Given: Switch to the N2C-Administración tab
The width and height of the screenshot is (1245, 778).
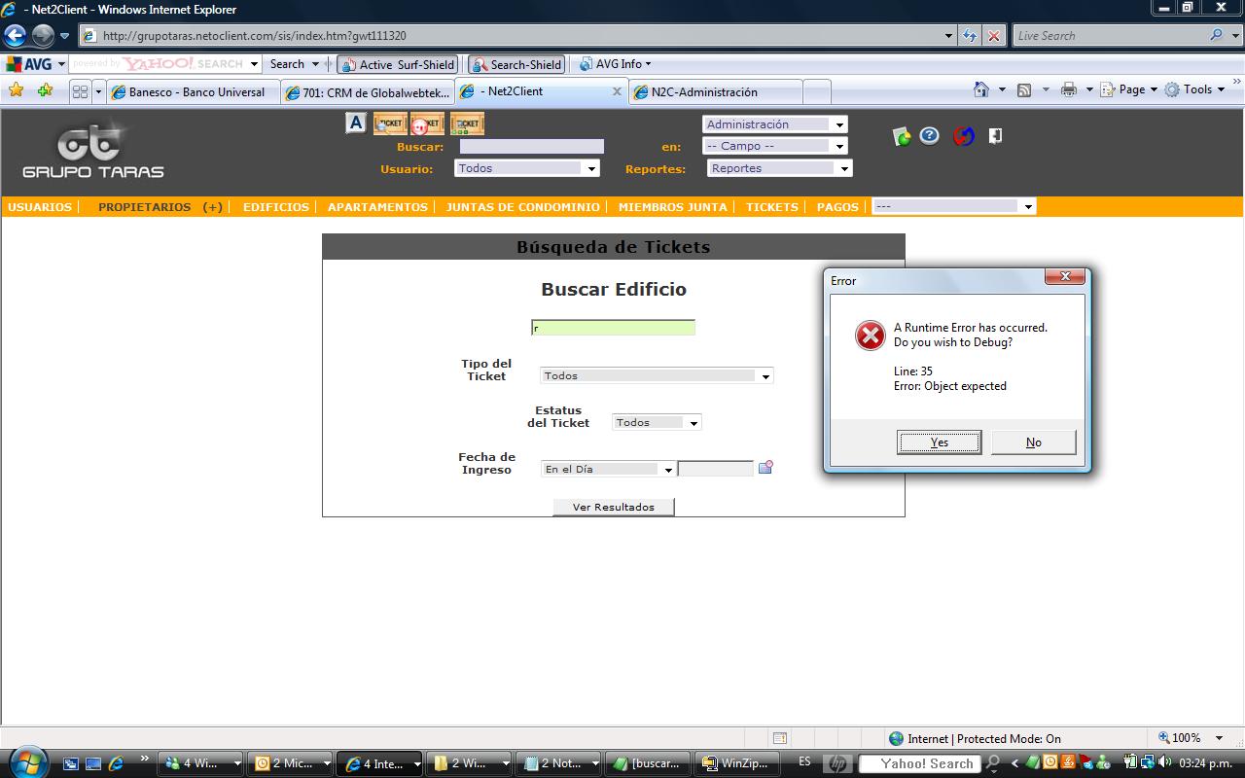Looking at the screenshot, I should click(x=716, y=92).
